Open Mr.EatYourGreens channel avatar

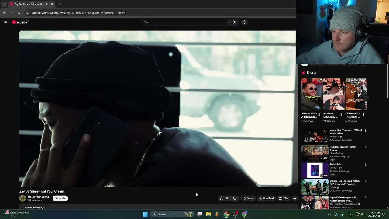point(23,198)
